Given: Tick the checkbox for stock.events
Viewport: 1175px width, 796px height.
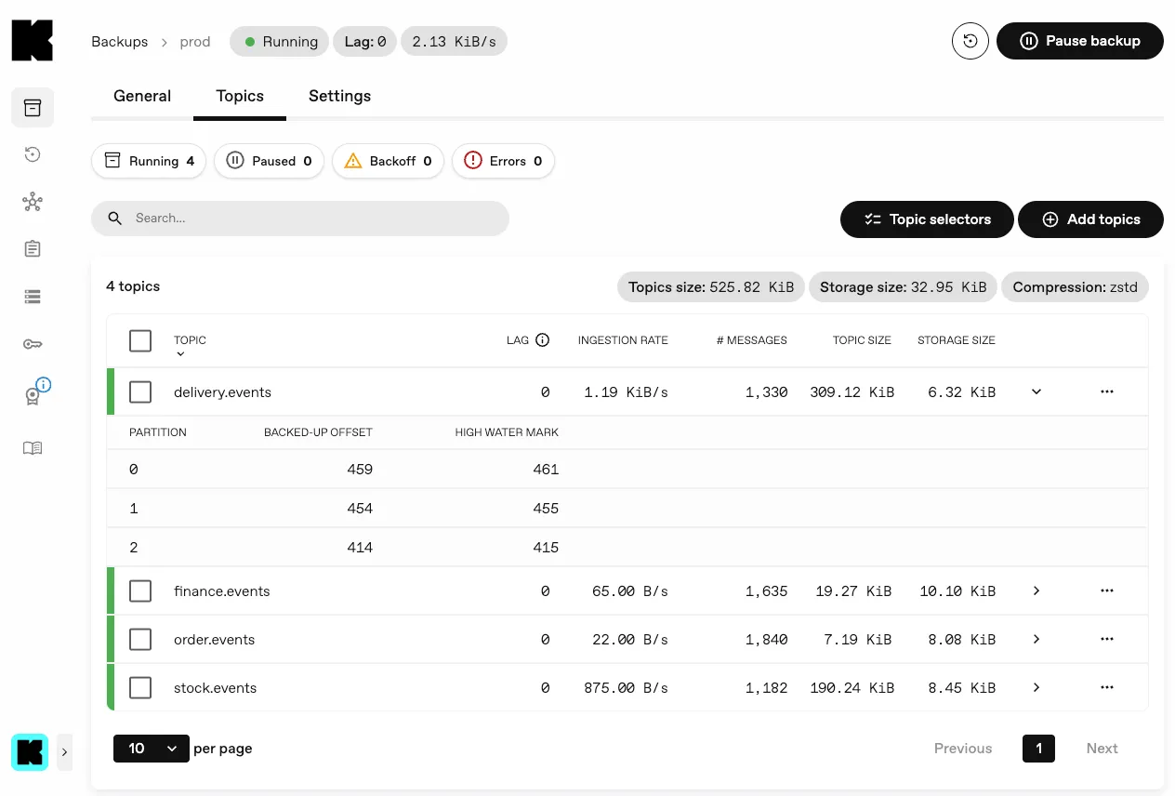Looking at the screenshot, I should (x=140, y=688).
